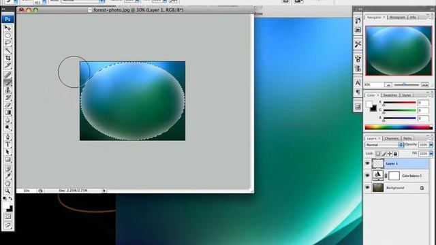Select the Type tool
Viewport: 436px width, 245px height.
pyautogui.click(x=7, y=144)
